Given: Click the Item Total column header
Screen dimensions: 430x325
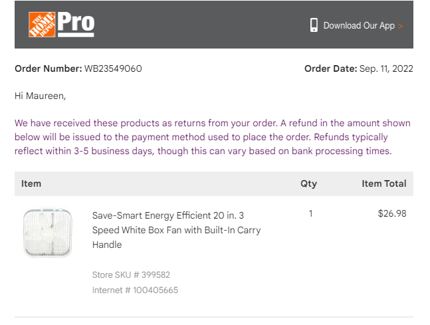Looking at the screenshot, I should 384,183.
